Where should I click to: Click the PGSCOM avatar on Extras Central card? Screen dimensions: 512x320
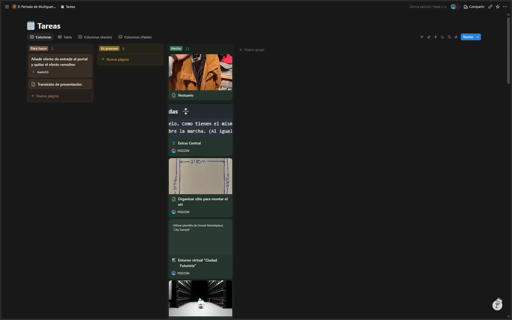pyautogui.click(x=174, y=151)
